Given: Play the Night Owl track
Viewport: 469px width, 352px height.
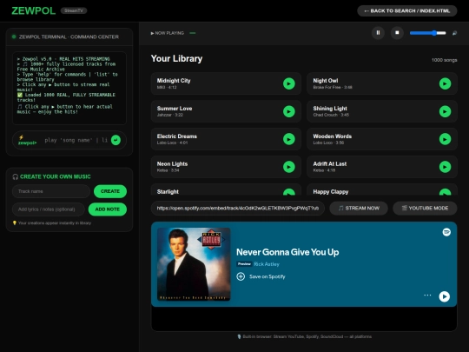Looking at the screenshot, I should 445,83.
